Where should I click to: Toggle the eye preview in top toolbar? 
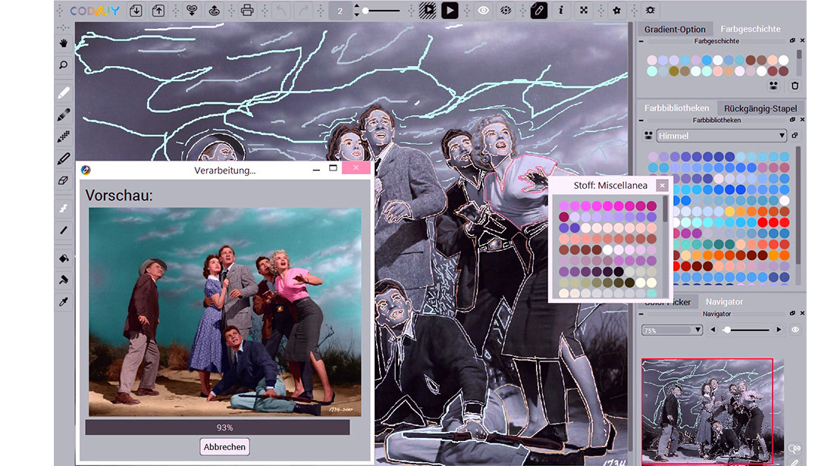click(x=483, y=11)
